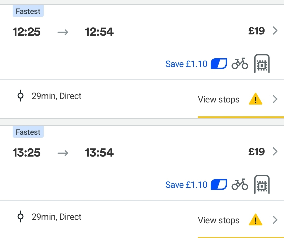Image resolution: width=284 pixels, height=238 pixels.
Task: Open stops chevron for 12:25 journey
Action: pos(275,99)
